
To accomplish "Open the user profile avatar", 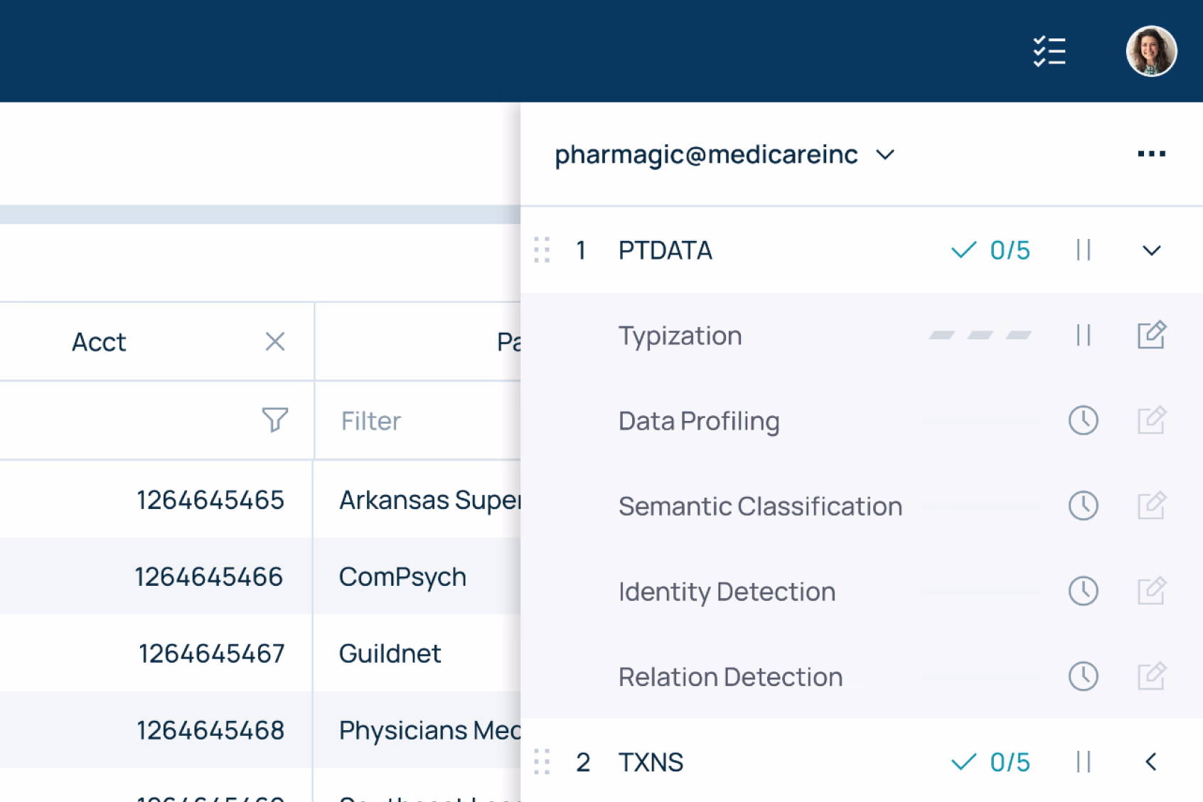I will 1151,51.
